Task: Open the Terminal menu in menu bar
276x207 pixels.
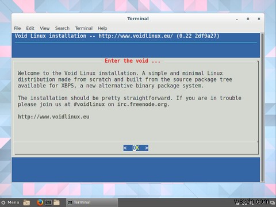Action: tap(84, 28)
